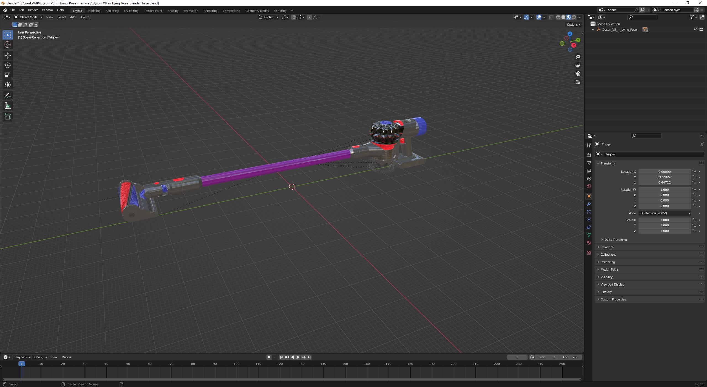Expand the Collections panel

coord(608,255)
